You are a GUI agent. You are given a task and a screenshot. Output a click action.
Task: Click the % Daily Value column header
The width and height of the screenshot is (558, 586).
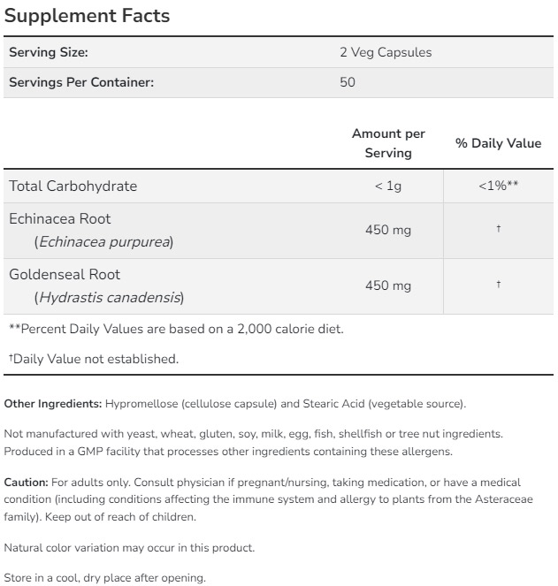(498, 143)
